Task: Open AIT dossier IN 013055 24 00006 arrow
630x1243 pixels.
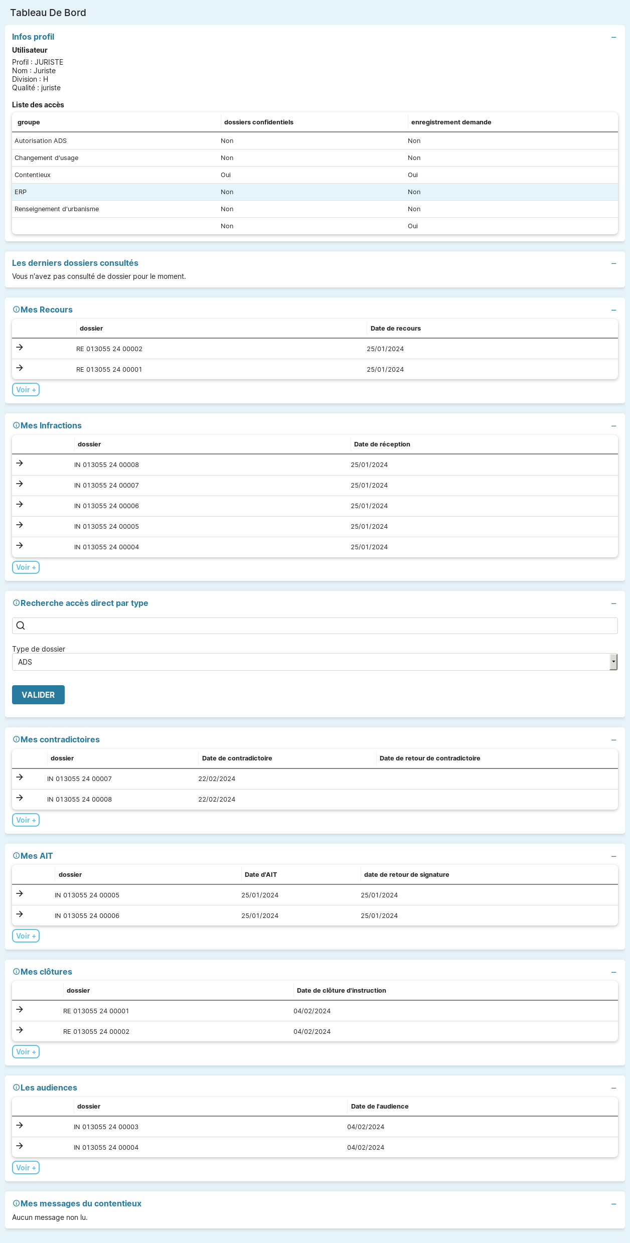Action: [20, 914]
